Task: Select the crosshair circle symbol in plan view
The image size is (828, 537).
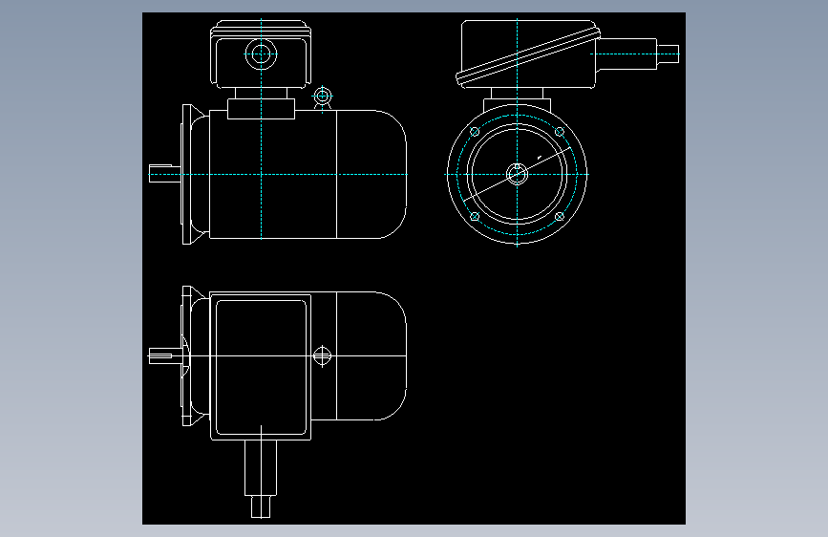Action: pyautogui.click(x=322, y=355)
